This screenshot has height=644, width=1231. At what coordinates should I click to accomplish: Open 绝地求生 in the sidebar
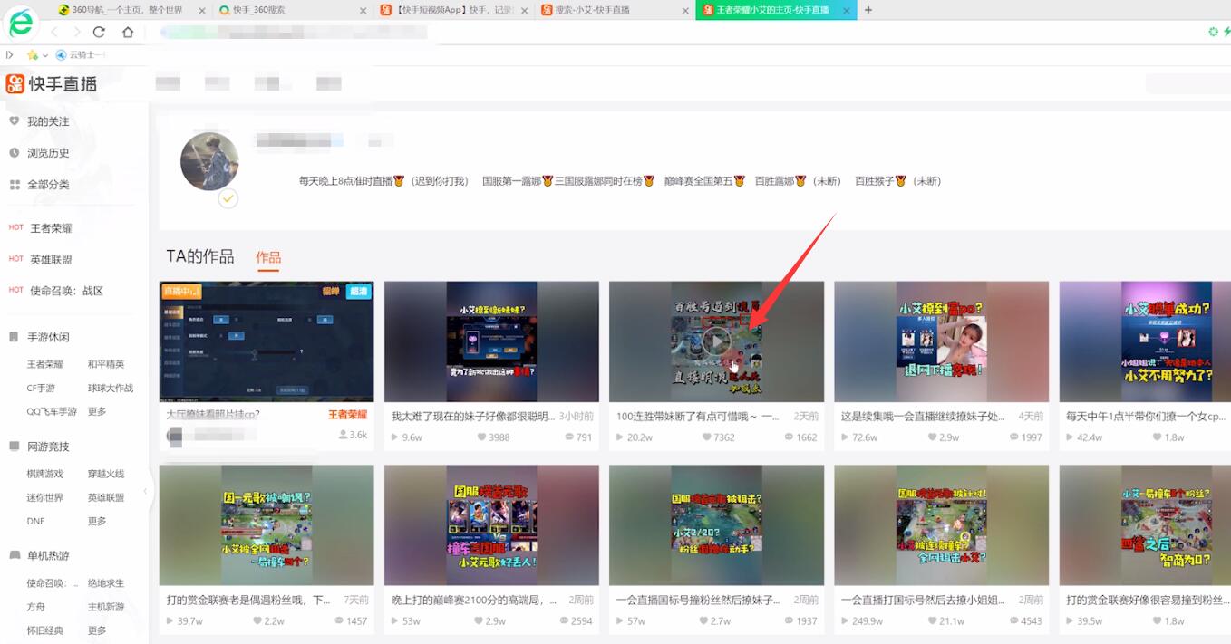point(106,583)
